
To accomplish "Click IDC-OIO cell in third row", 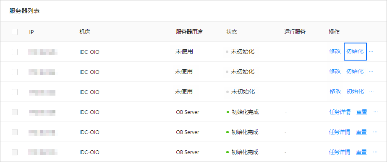I will click(x=89, y=92).
